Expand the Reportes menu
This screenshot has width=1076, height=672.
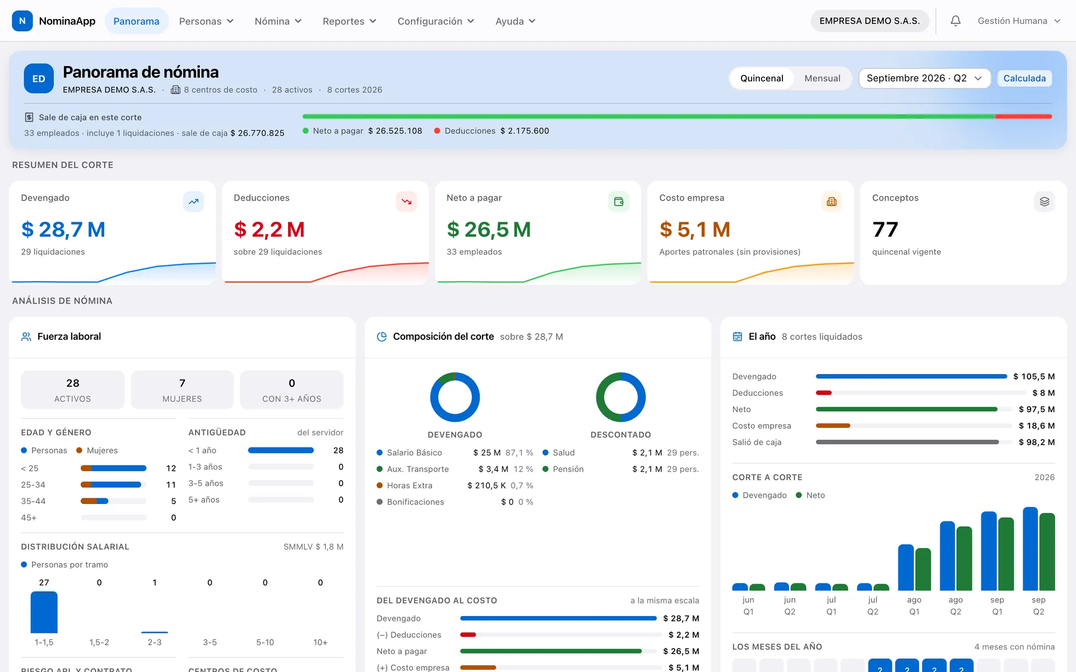[x=349, y=21]
